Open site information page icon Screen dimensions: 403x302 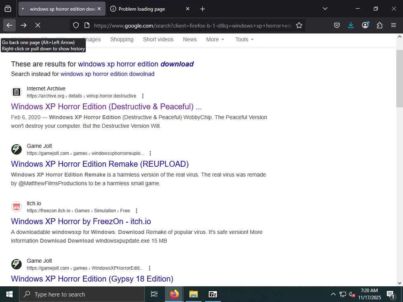click(x=87, y=25)
